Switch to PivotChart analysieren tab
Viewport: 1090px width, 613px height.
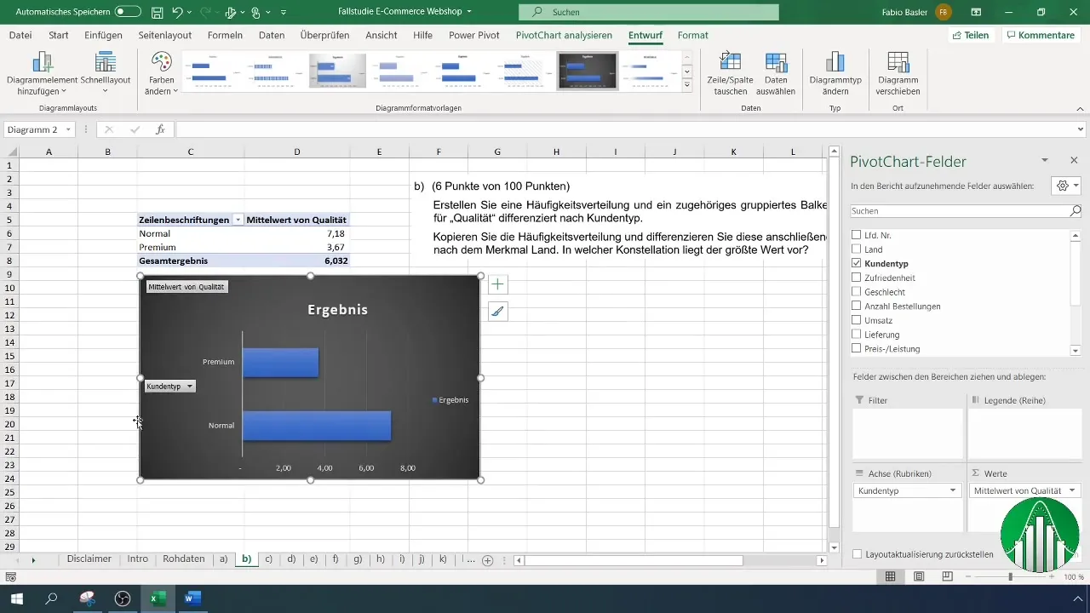(x=565, y=35)
